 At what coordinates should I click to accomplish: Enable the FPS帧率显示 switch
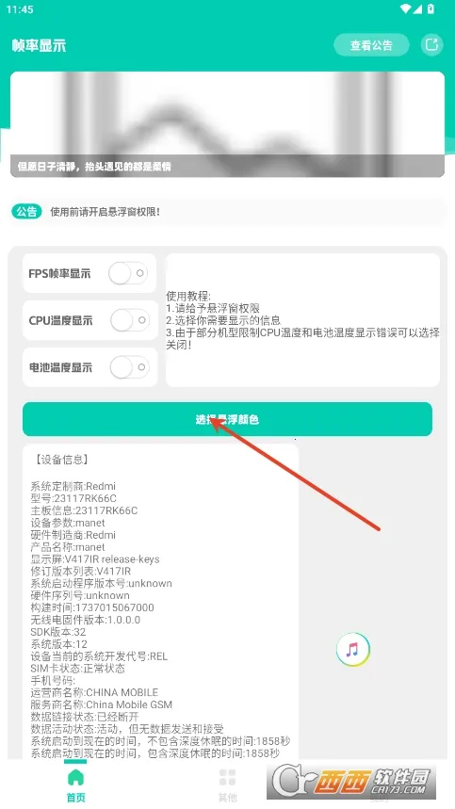128,273
